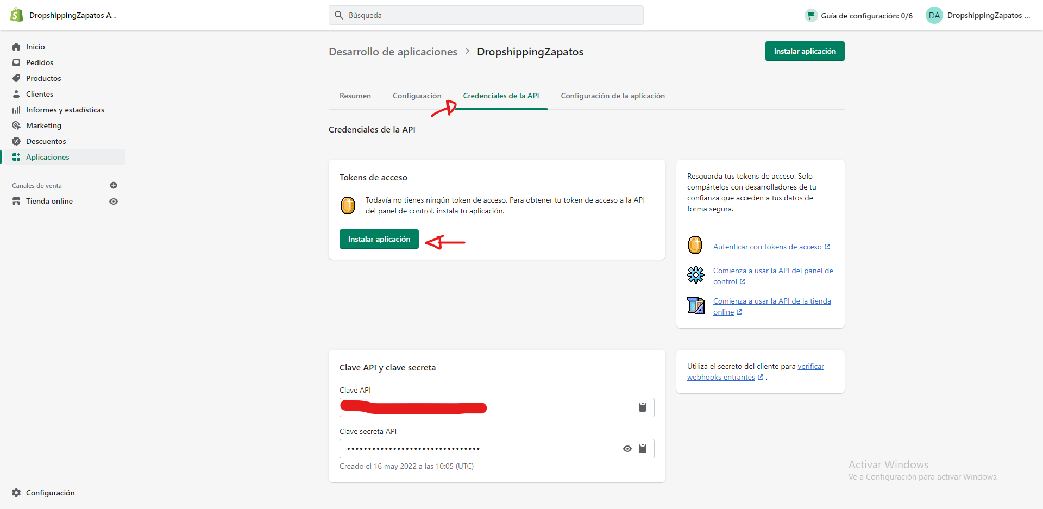Go to Inicio in the sidebar

[35, 47]
